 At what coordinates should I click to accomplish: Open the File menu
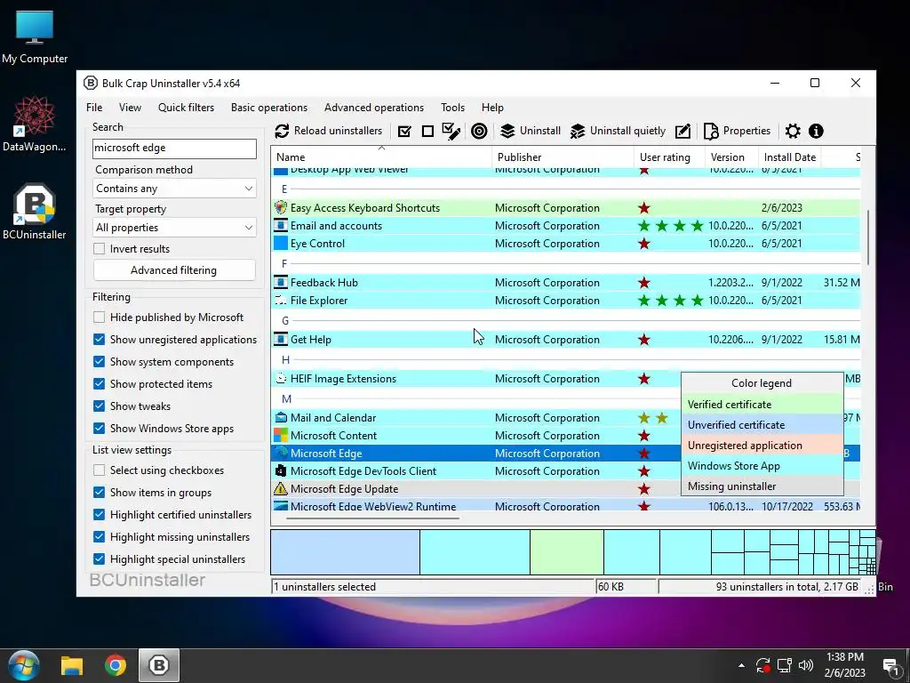click(94, 108)
